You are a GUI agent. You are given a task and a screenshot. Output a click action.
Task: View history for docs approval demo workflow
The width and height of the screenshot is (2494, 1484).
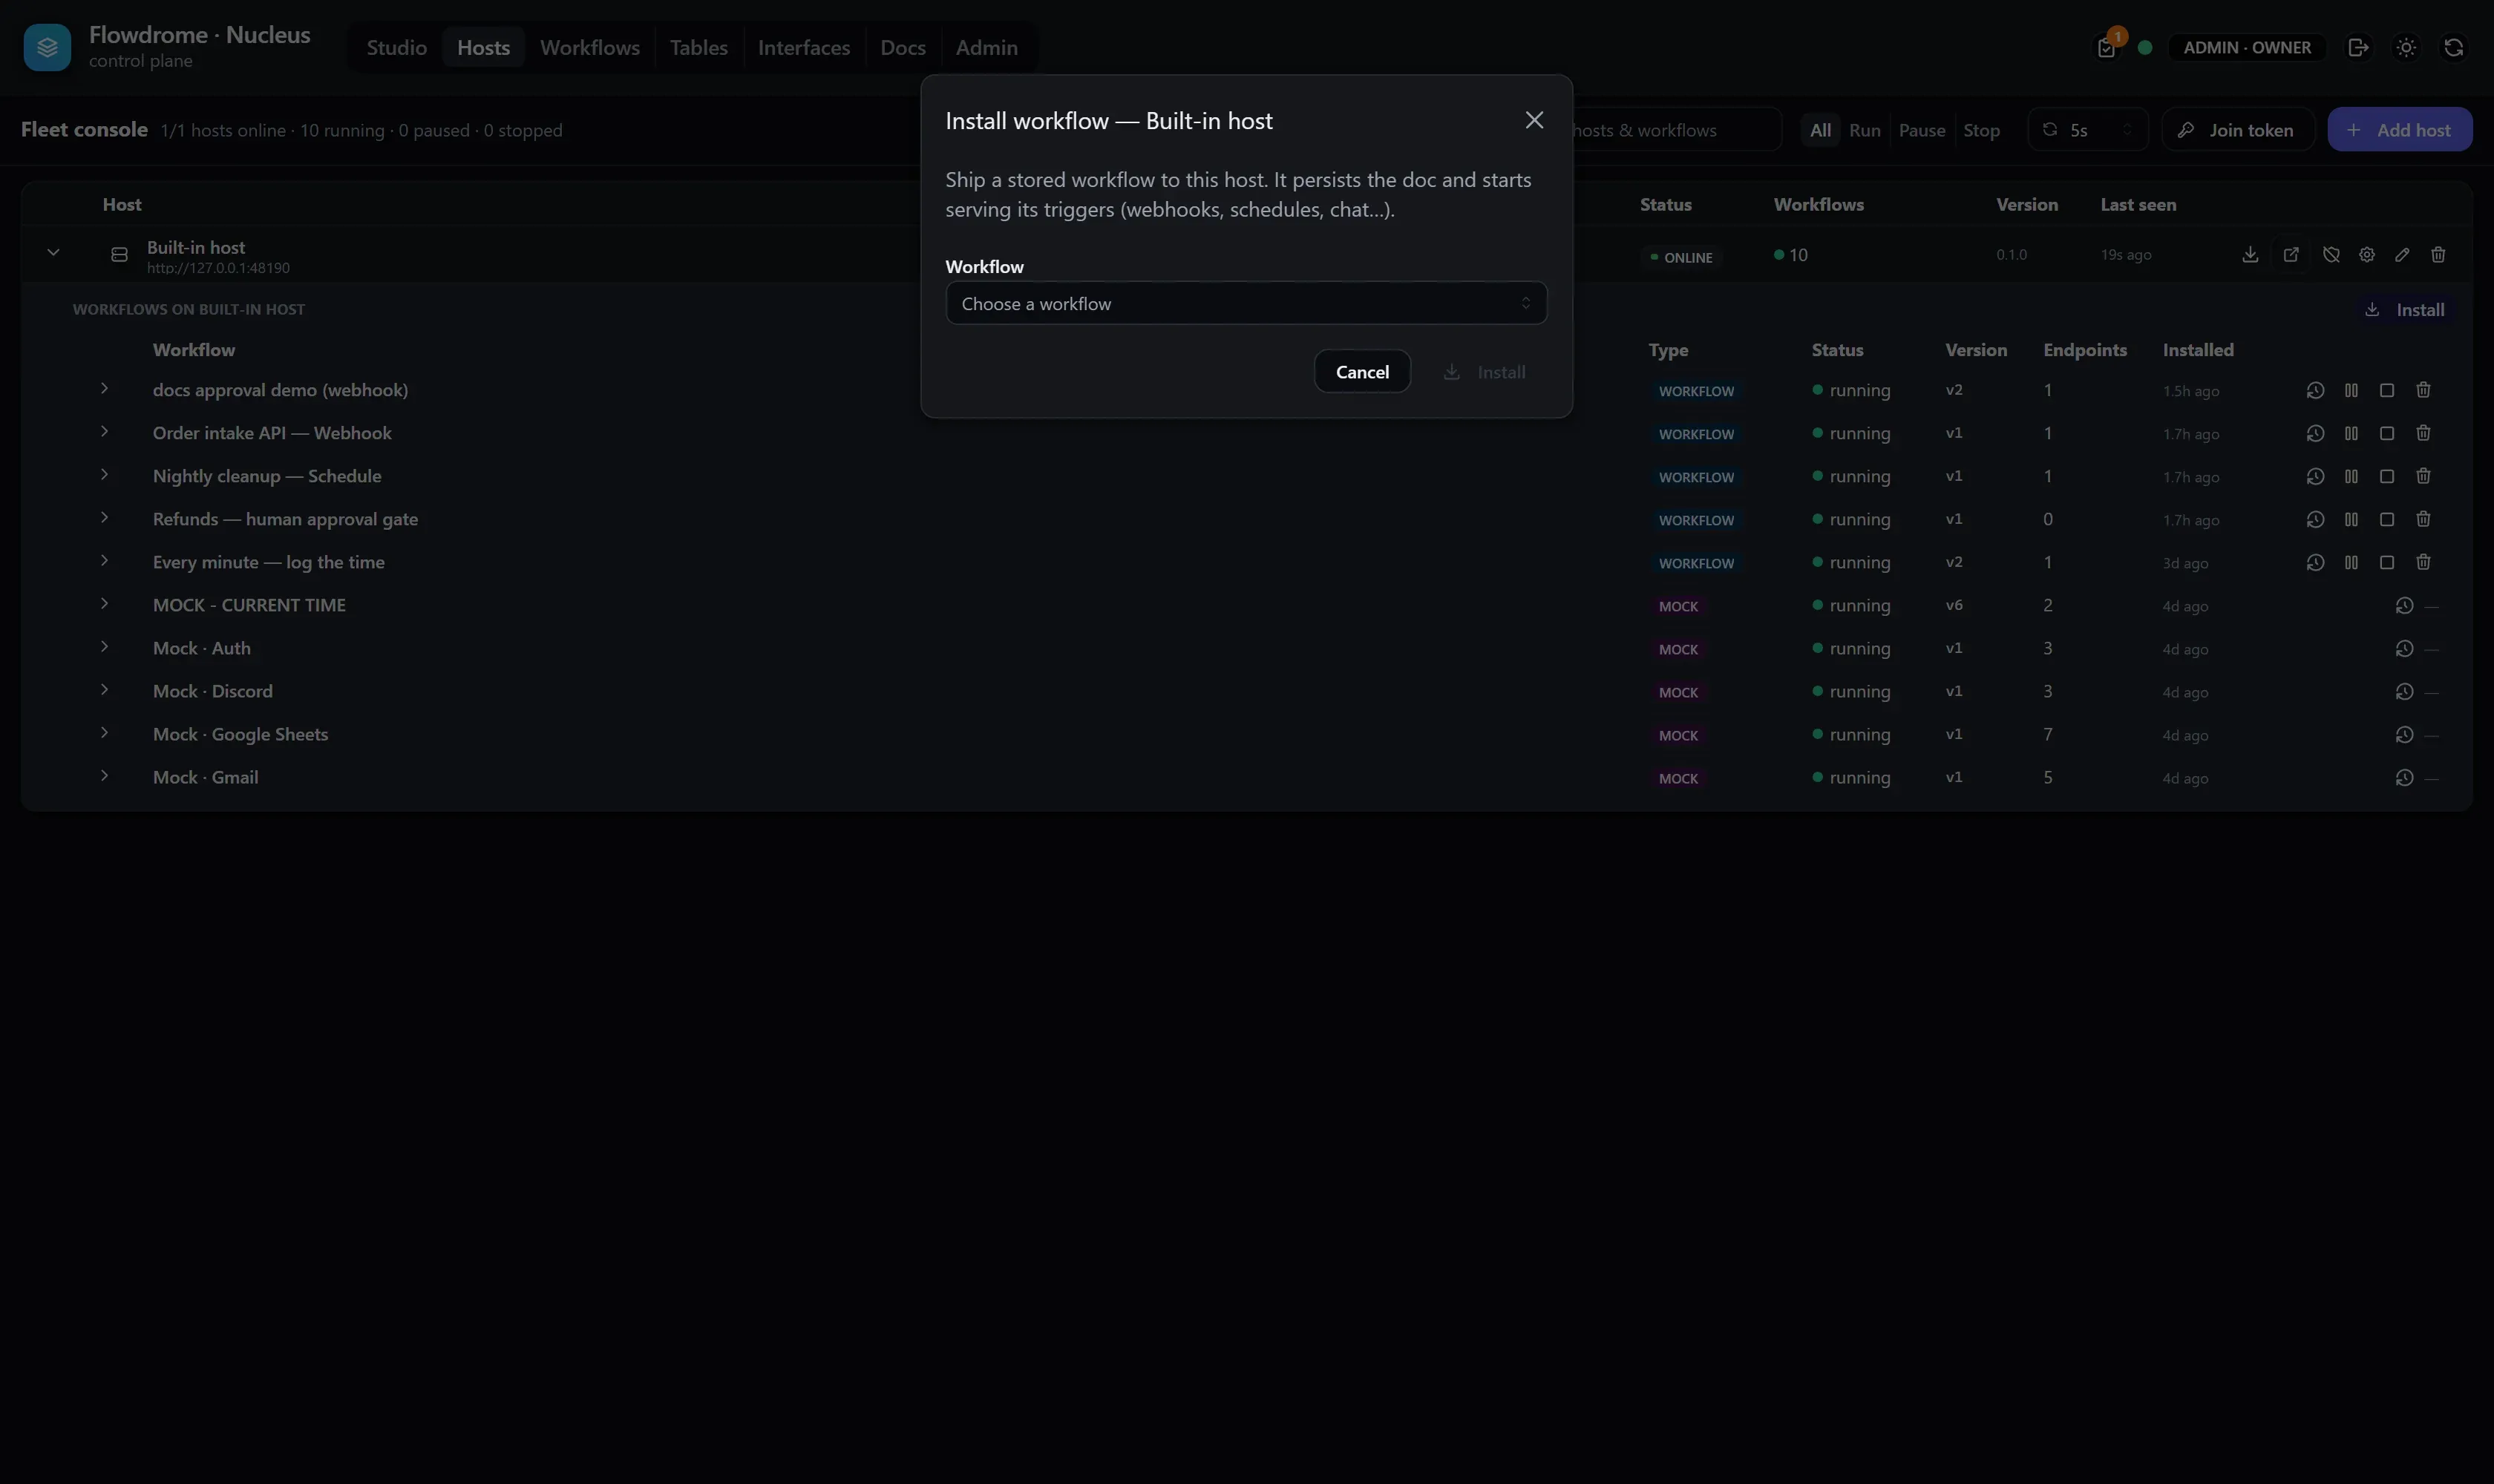(x=2315, y=390)
